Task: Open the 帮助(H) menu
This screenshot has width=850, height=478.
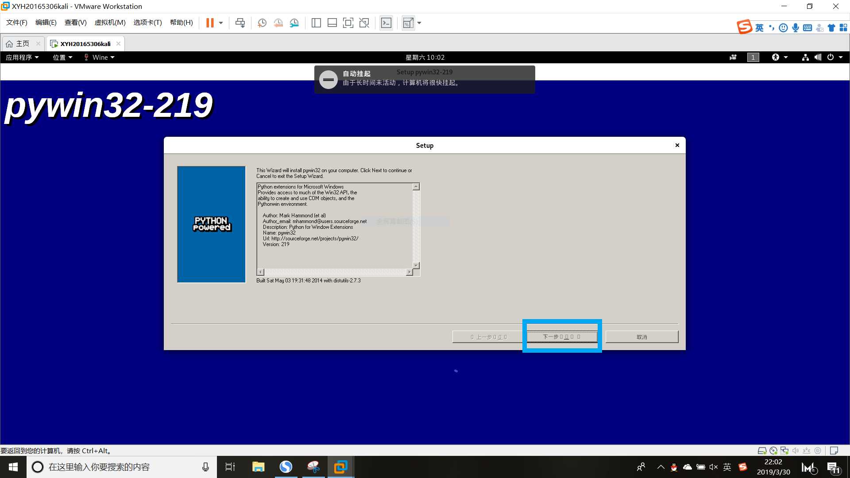Action: [x=181, y=23]
